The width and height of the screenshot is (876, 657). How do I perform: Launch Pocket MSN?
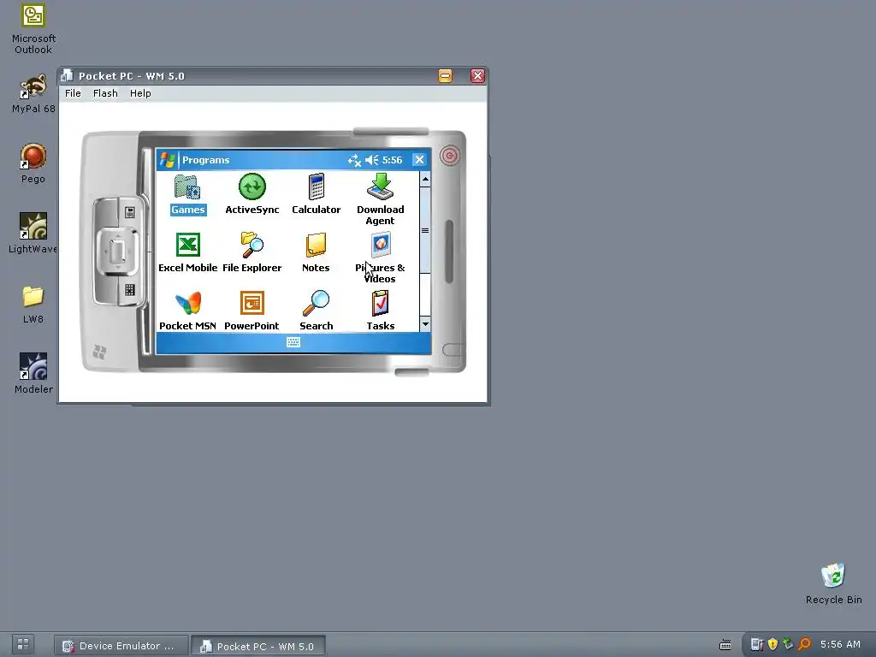(187, 311)
